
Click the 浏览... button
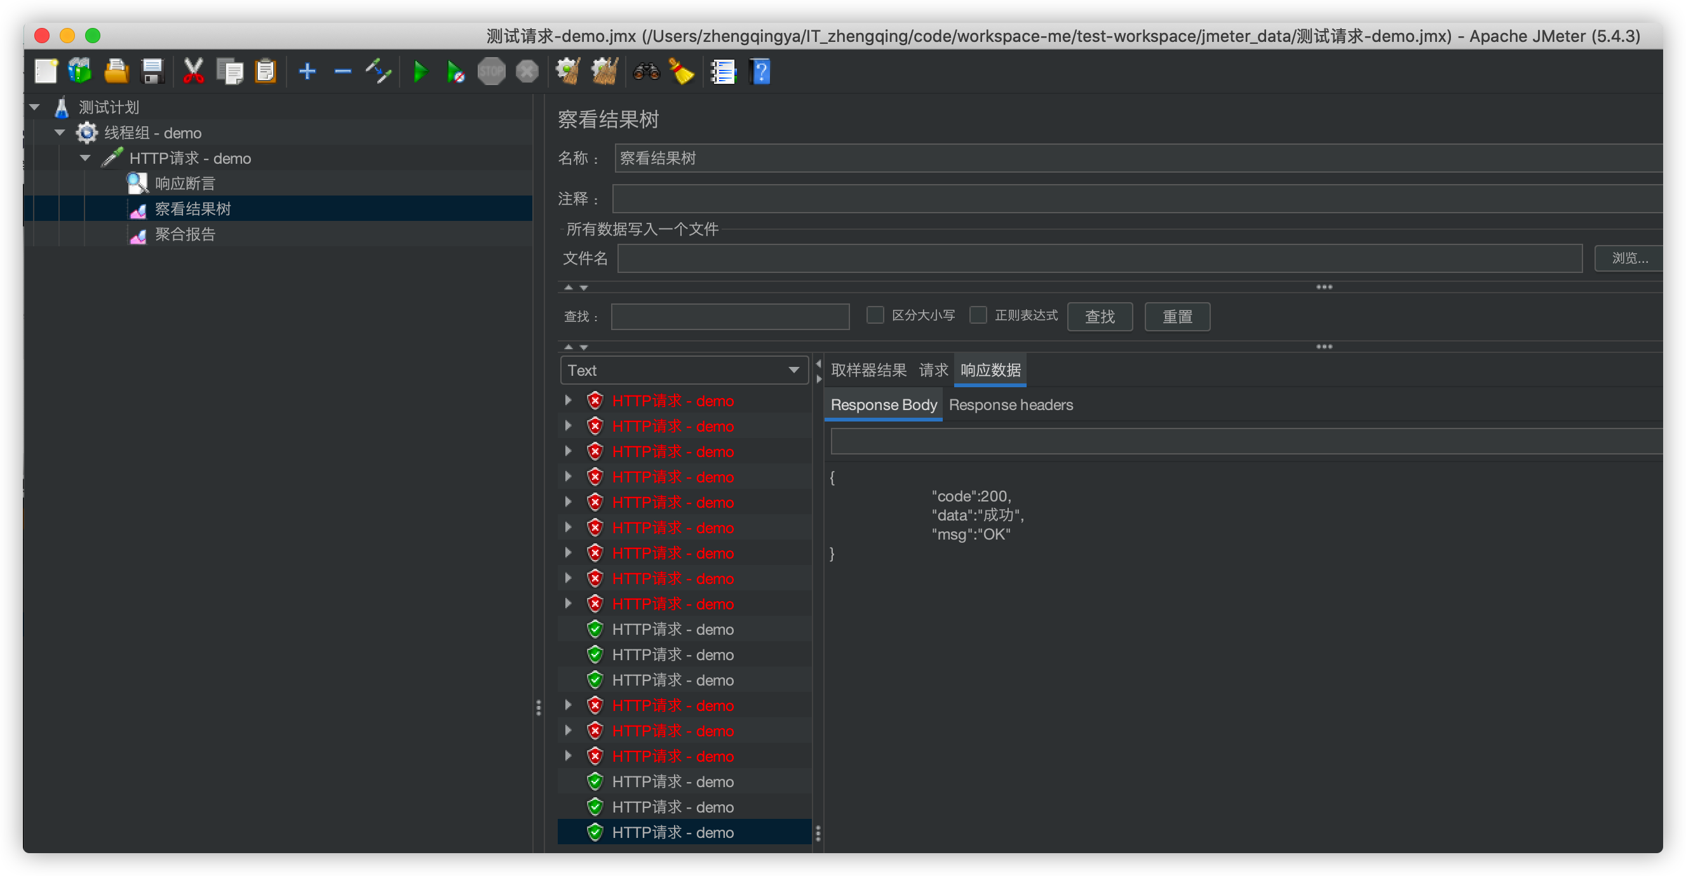[1629, 258]
